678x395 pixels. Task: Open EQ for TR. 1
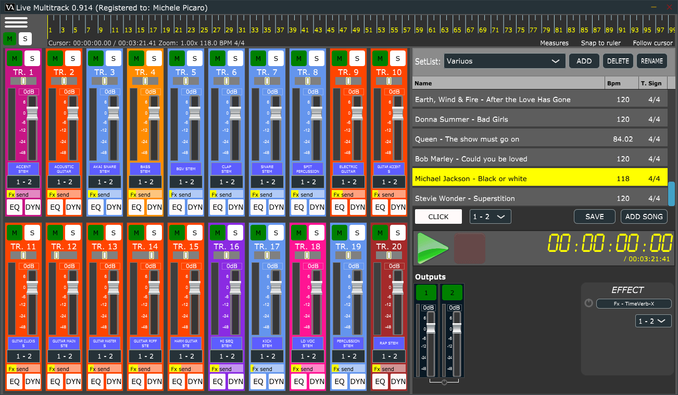(x=15, y=207)
